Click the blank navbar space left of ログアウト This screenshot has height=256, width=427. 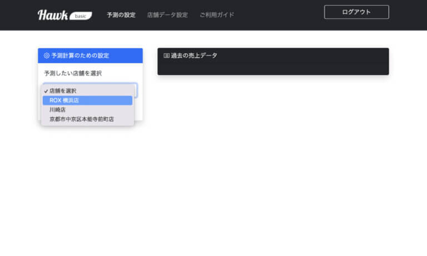tap(278, 15)
